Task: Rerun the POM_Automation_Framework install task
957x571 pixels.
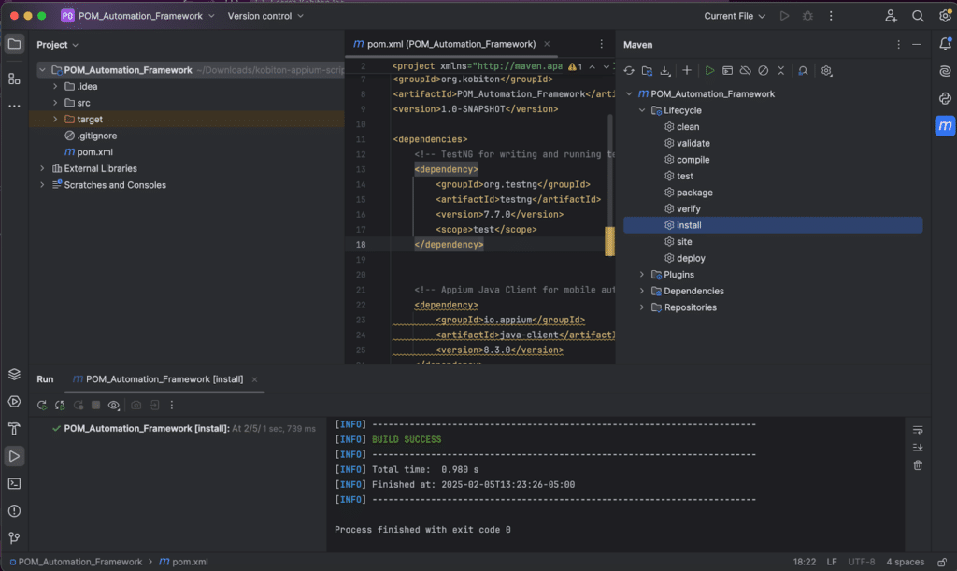Action: [41, 405]
